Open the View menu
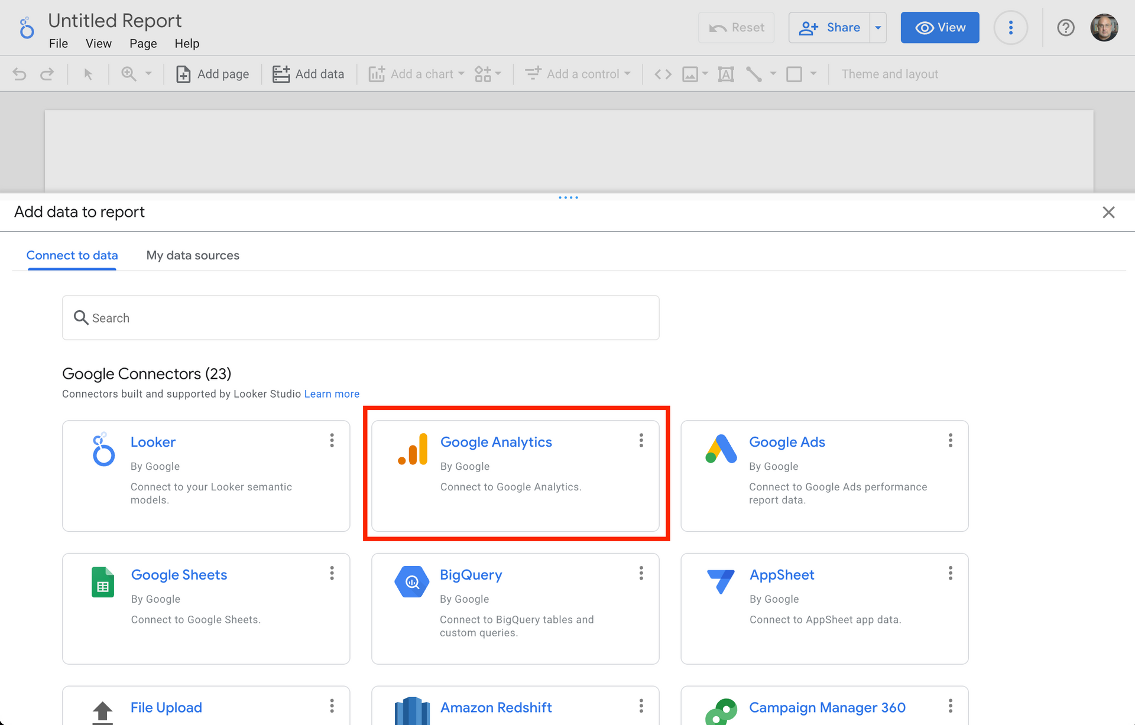Screen dimensions: 1135x725 tap(99, 44)
